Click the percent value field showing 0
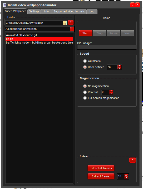 [x=105, y=92]
